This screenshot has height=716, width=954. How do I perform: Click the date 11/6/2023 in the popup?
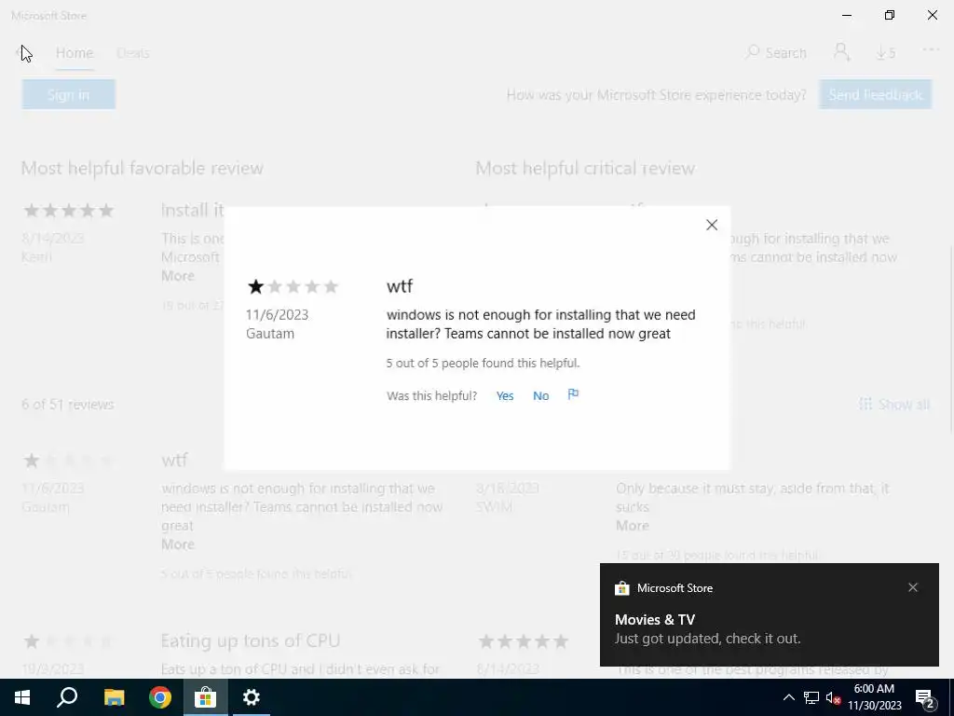(277, 315)
